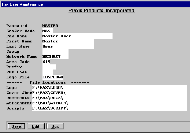
Task: Click the Logo File label
Action: point(18,77)
